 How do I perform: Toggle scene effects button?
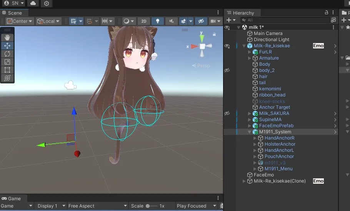(183, 21)
